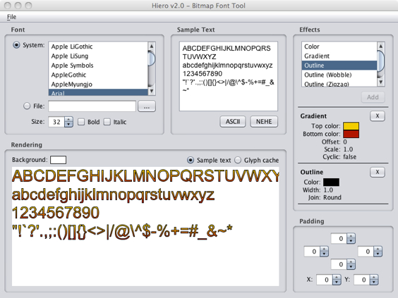Select the highlighted Outline effect

pyautogui.click(x=339, y=66)
